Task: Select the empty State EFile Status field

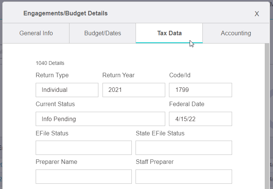Action: coord(184,148)
